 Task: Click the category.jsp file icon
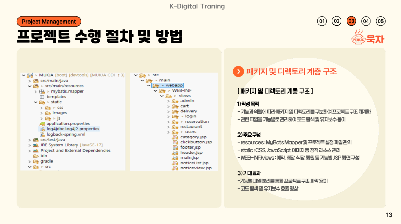(175, 137)
